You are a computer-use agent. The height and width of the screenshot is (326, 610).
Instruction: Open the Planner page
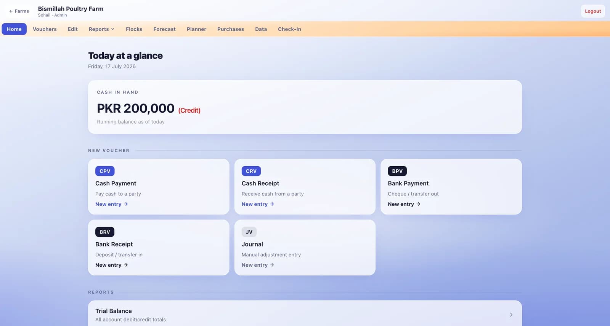[196, 29]
